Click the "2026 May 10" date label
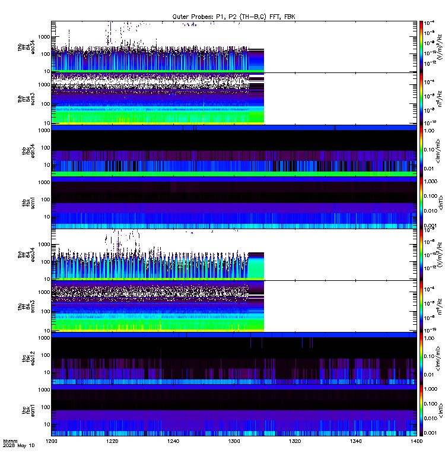The width and height of the screenshot is (445, 475). click(x=19, y=446)
